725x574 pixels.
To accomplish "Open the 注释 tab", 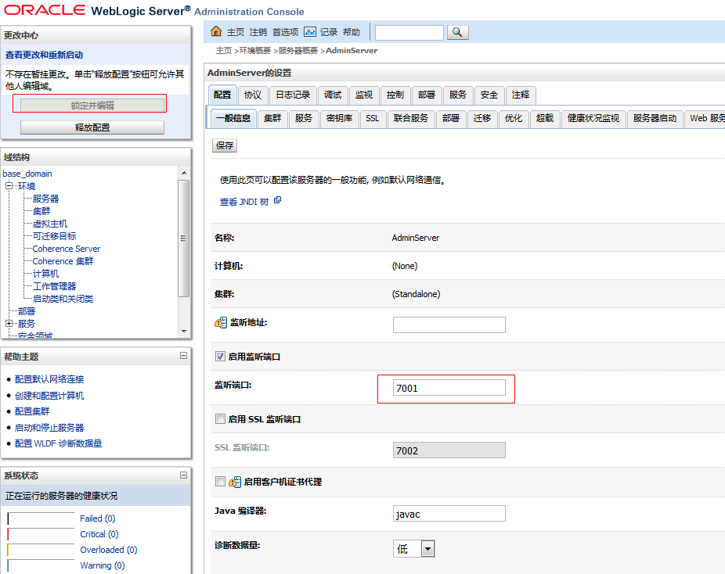I will (x=520, y=95).
